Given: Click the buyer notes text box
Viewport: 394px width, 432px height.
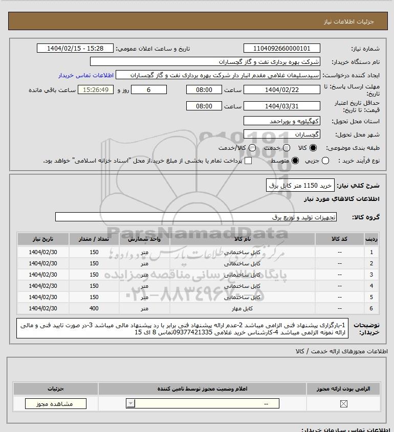Looking at the screenshot, I should (x=183, y=328).
